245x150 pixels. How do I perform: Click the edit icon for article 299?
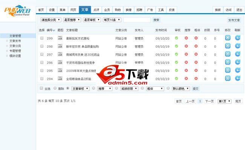(x=227, y=38)
